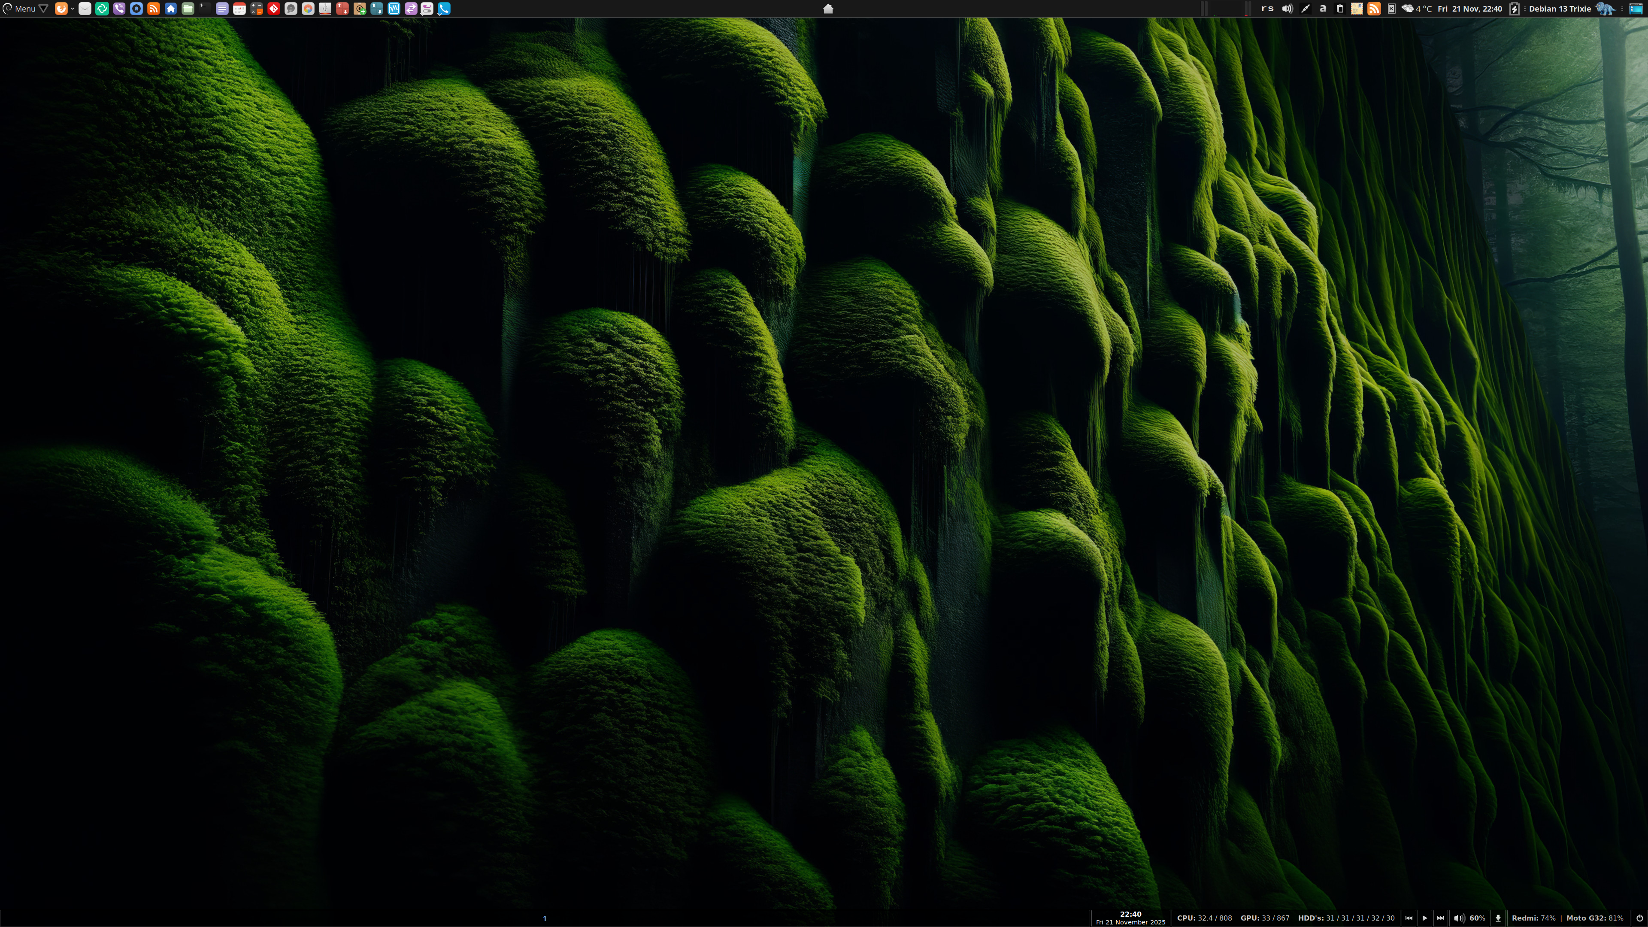Open the KeePassXC tray icon
The width and height of the screenshot is (1648, 927).
(1391, 8)
